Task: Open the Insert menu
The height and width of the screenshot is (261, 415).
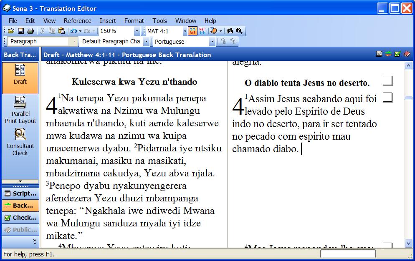Action: [x=108, y=20]
